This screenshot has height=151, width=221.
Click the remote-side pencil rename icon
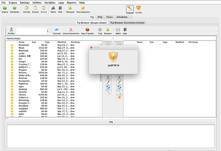pos(119,82)
